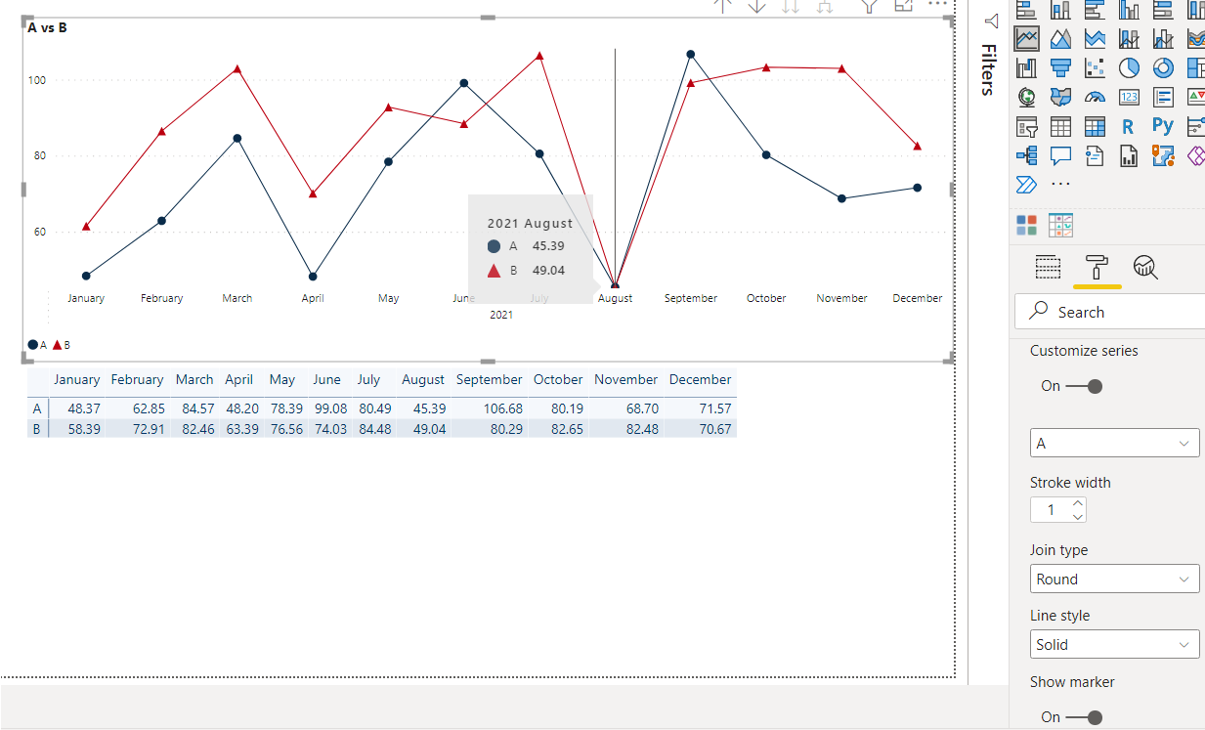Increase Stroke width with up arrow
Screen dimensions: 1205x730
tap(1078, 503)
